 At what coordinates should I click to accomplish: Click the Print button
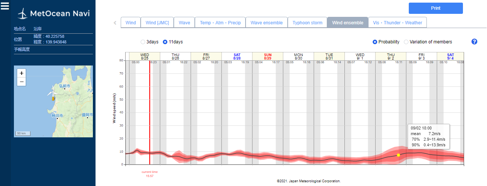coord(435,8)
